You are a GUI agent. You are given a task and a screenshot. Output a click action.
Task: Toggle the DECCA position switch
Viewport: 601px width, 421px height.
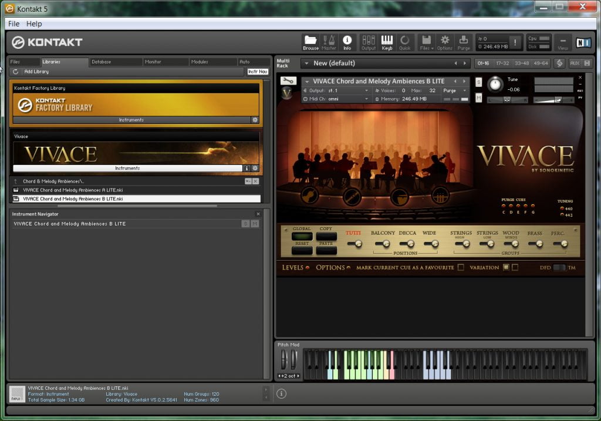407,244
